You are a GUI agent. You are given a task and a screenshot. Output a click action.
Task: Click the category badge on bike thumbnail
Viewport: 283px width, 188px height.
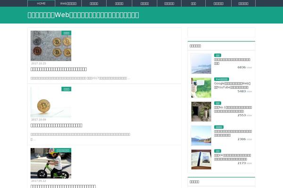[63, 150]
